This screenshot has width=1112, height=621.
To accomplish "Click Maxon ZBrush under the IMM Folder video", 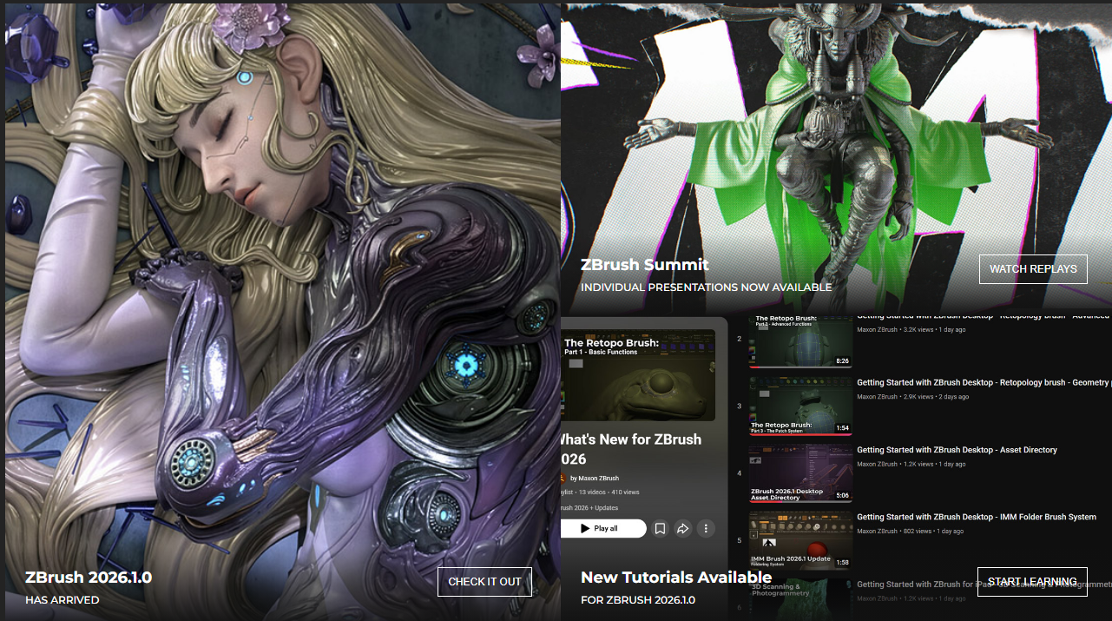I will click(x=877, y=531).
